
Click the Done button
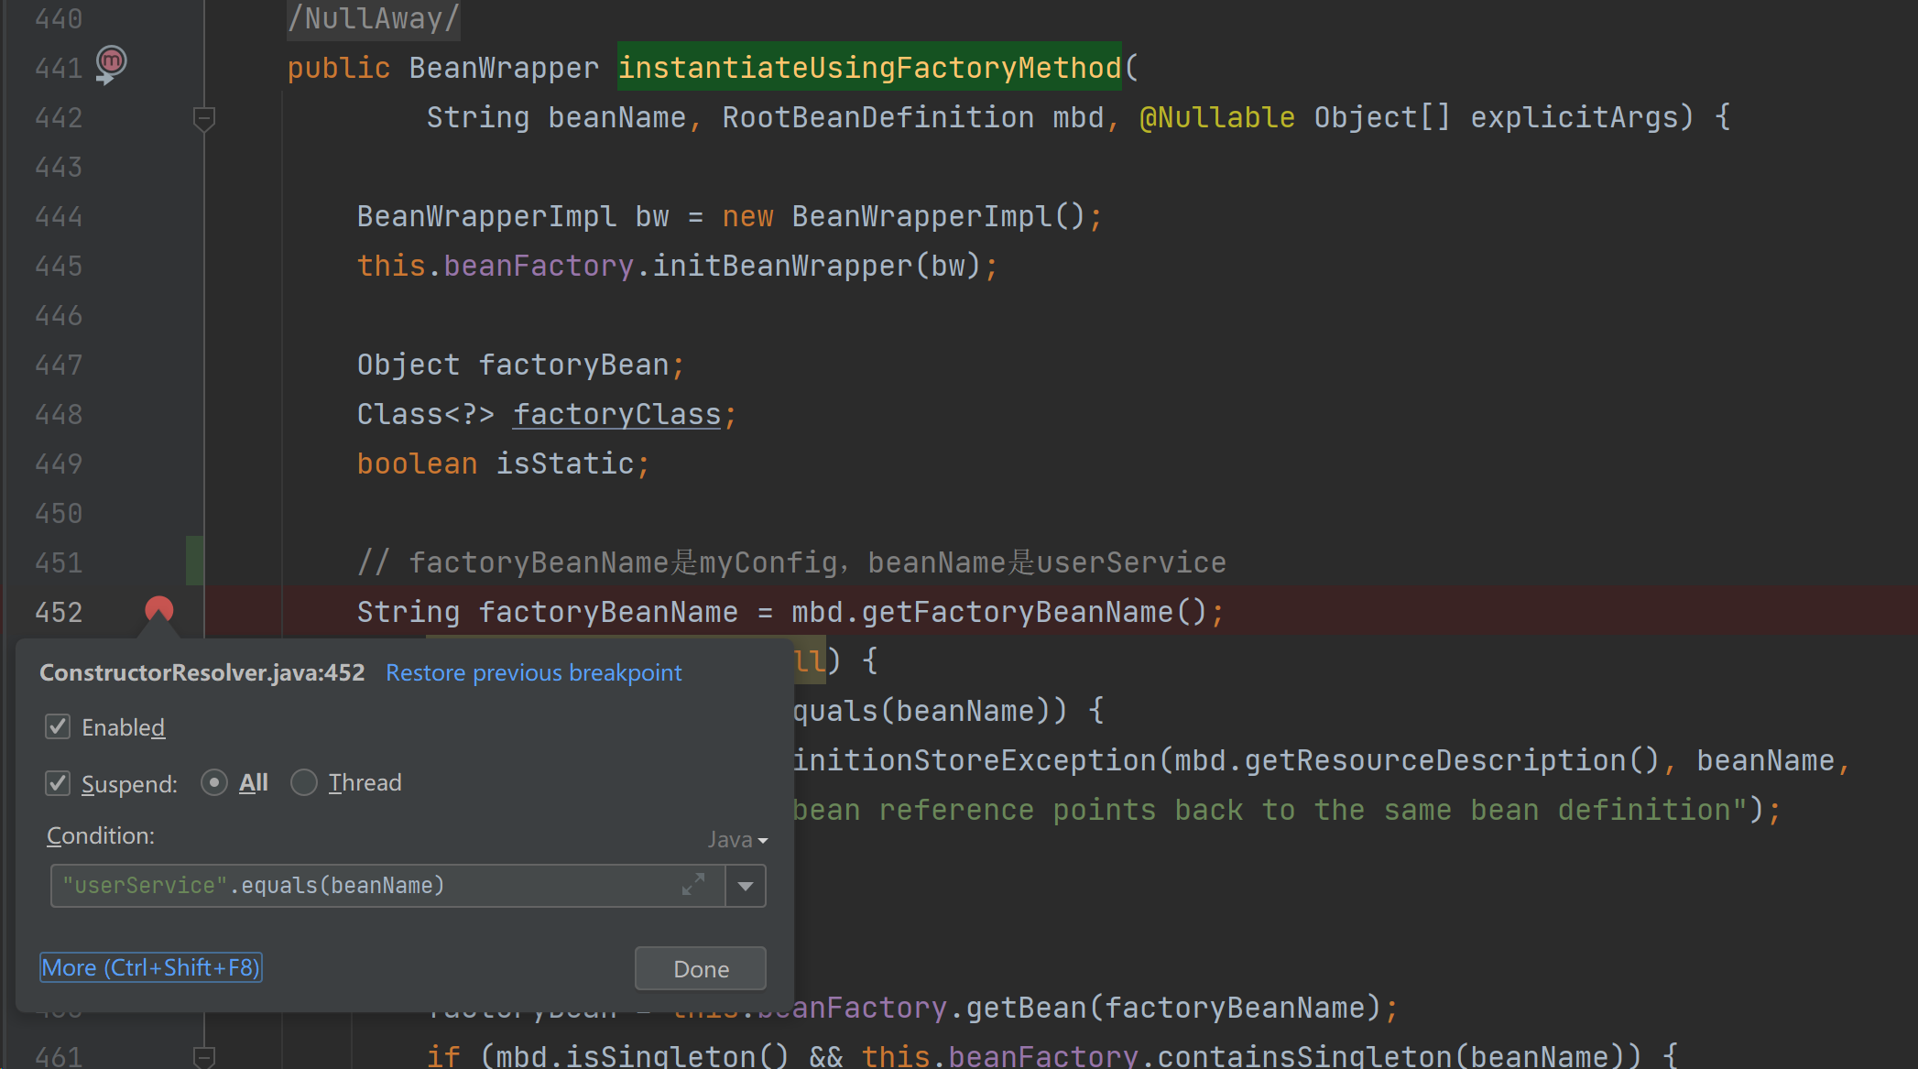(x=701, y=969)
